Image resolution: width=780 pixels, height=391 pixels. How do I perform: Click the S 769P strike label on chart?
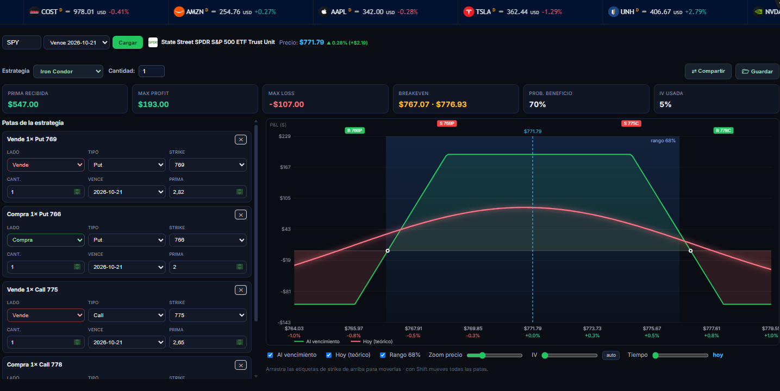coord(447,123)
